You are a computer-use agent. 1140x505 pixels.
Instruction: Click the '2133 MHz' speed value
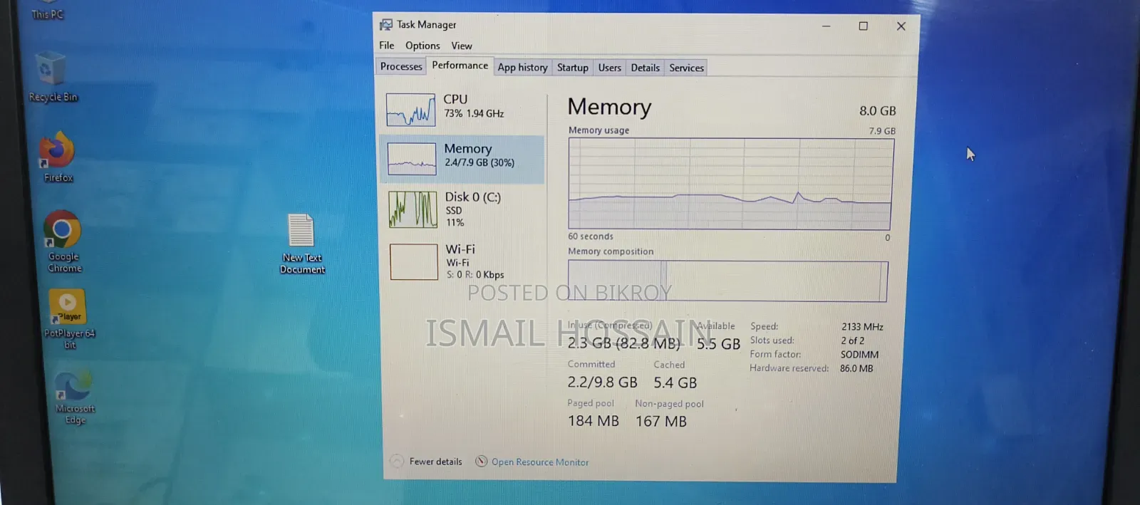tap(862, 327)
